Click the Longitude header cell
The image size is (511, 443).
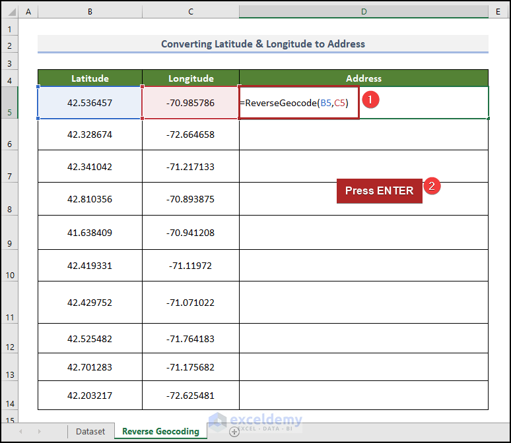191,78
